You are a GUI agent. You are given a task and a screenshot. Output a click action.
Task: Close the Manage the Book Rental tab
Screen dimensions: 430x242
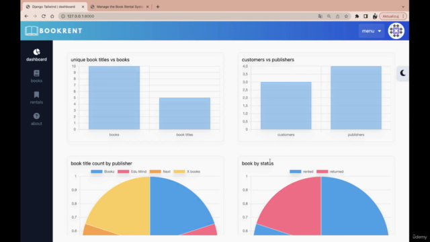pos(147,7)
